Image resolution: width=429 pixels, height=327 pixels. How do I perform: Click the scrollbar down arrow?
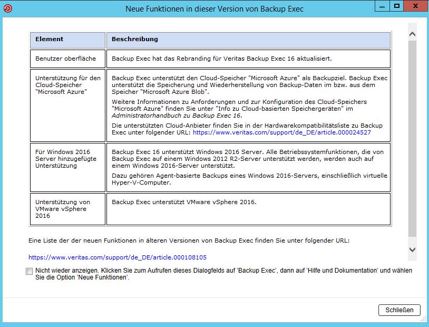tap(412, 249)
